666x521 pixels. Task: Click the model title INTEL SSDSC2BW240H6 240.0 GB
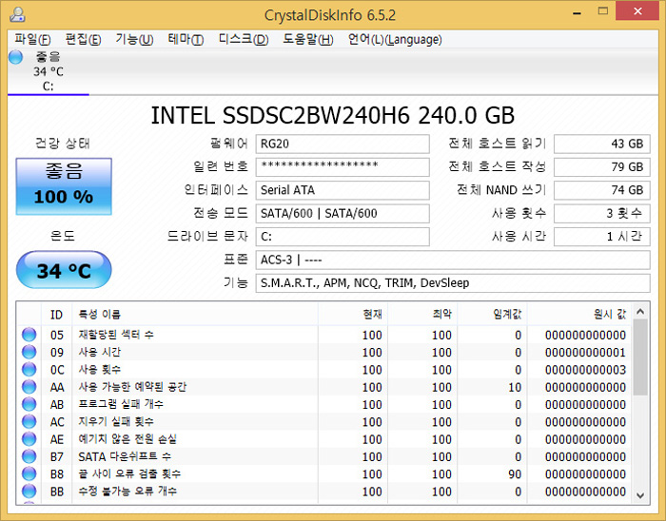pyautogui.click(x=333, y=115)
